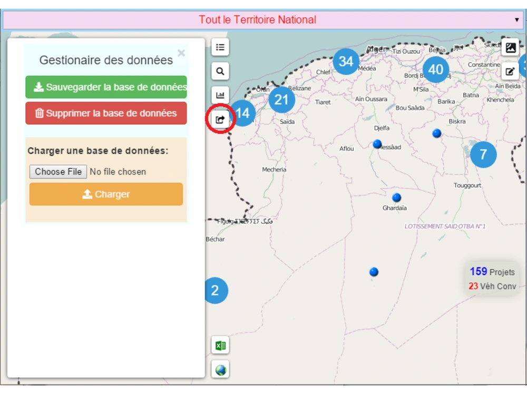Click the cluster marker labeled 40

436,70
